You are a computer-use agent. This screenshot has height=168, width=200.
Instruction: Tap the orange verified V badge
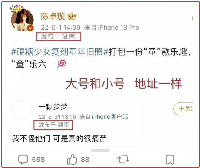coord(30,28)
